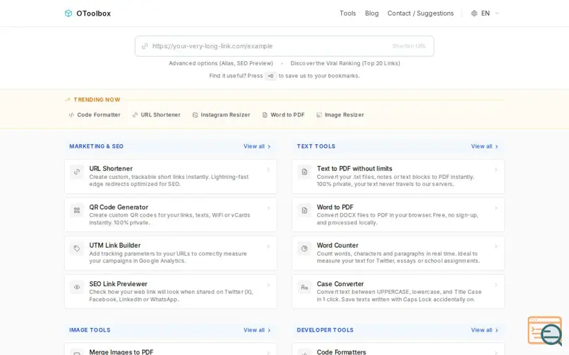Image resolution: width=569 pixels, height=355 pixels.
Task: Open the Word to PDF card title
Action: click(335, 207)
